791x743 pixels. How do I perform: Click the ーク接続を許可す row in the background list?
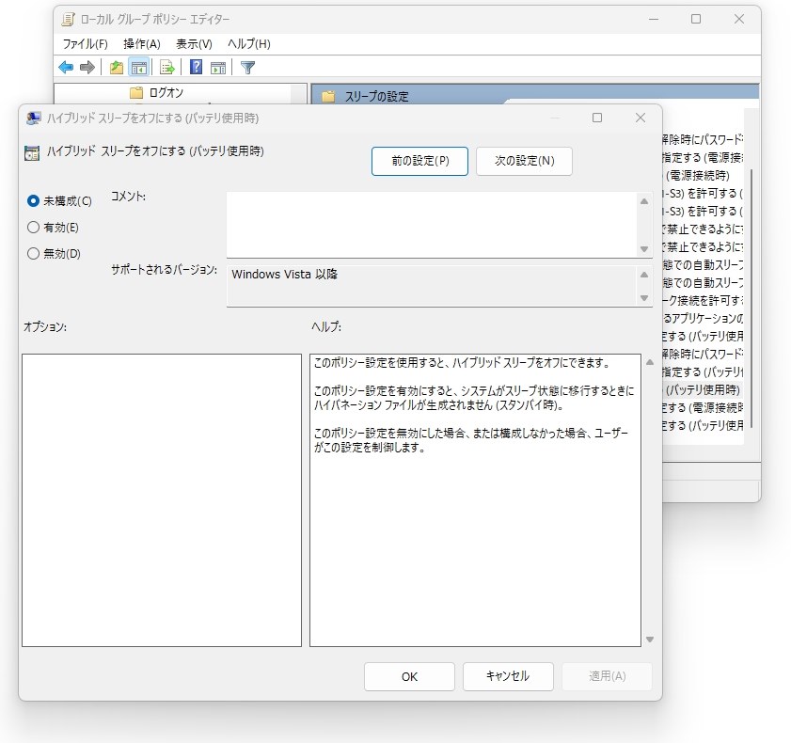(x=703, y=301)
